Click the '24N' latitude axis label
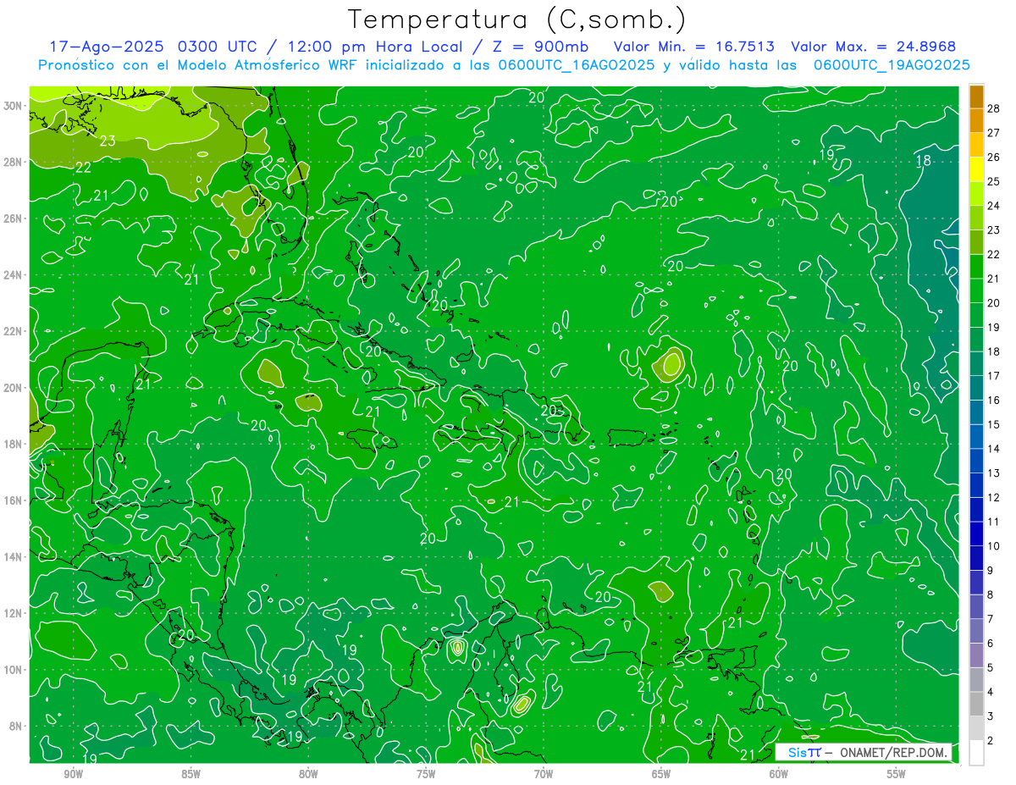Screen dimensions: 1016x785 tap(14, 274)
